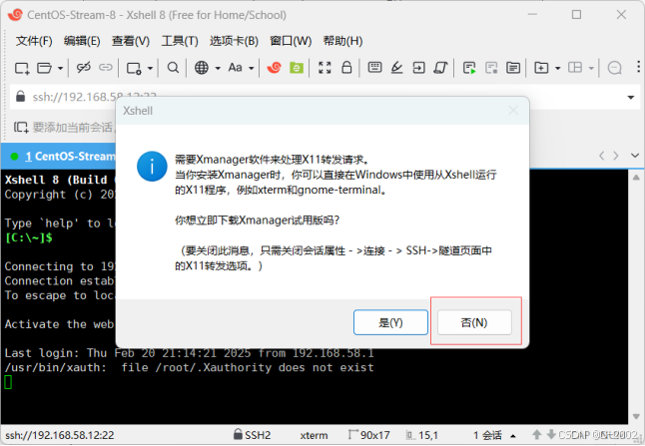Viewport: 645px width, 446px height.
Task: Click the xterm terminal type status
Action: point(314,435)
